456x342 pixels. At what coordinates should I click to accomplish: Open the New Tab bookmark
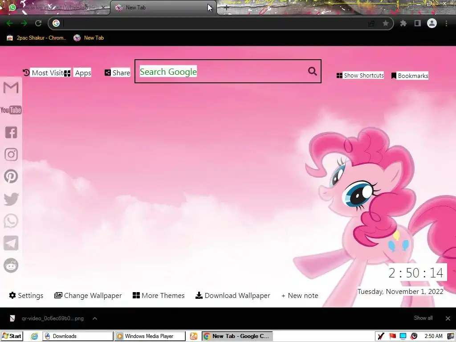point(89,38)
